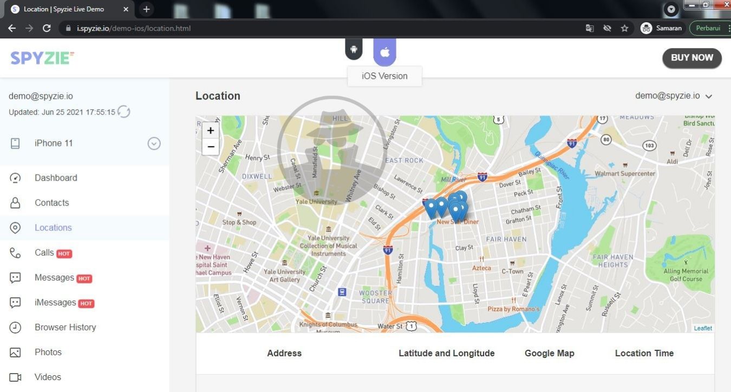Click the EAST ROCK neighborhood label on map
The height and width of the screenshot is (392, 731).
coord(404,161)
